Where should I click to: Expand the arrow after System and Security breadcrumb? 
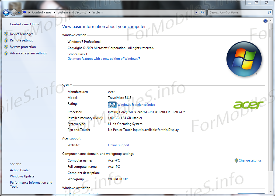[x=89, y=12]
